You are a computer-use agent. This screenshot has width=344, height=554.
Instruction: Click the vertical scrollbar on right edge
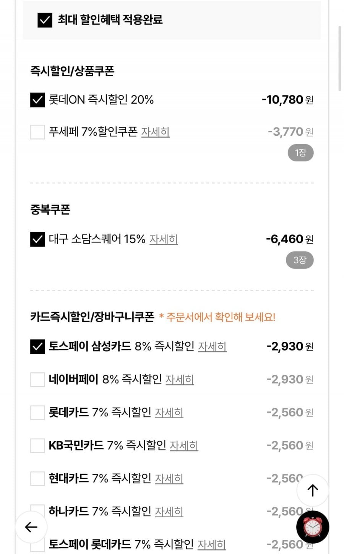point(339,57)
